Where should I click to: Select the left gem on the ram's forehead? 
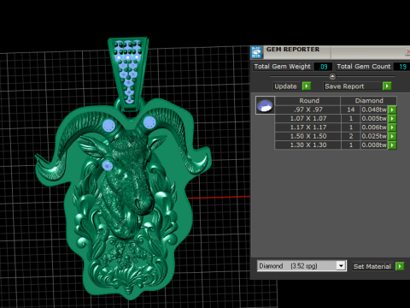point(108,126)
